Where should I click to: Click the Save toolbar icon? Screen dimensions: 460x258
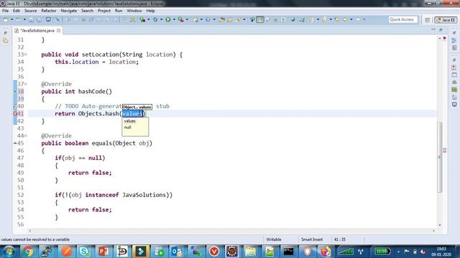(31, 19)
